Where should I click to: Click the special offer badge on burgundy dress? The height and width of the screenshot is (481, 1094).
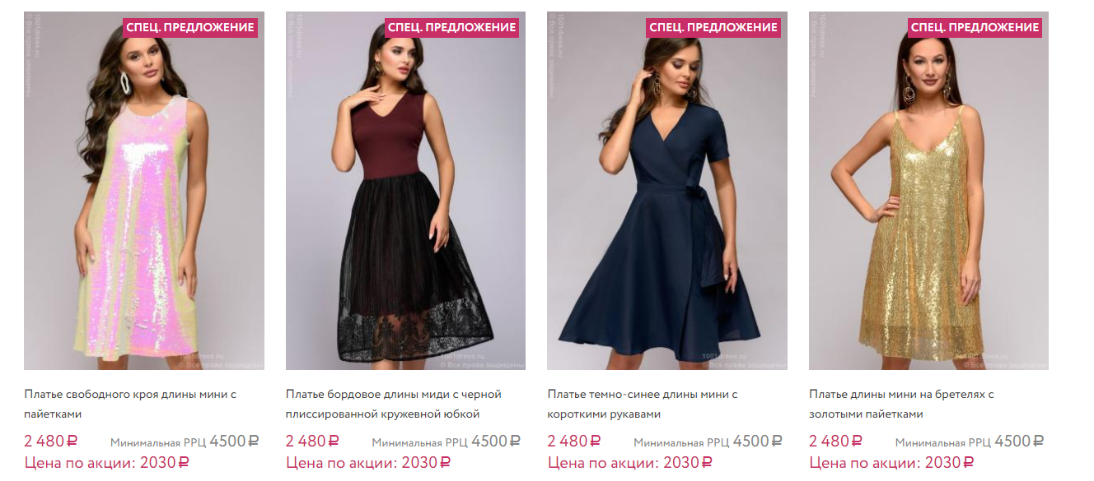point(452,27)
